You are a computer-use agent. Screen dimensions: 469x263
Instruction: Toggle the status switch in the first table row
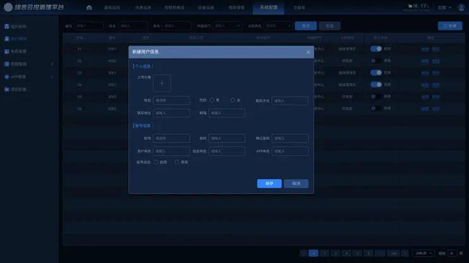[x=376, y=49]
